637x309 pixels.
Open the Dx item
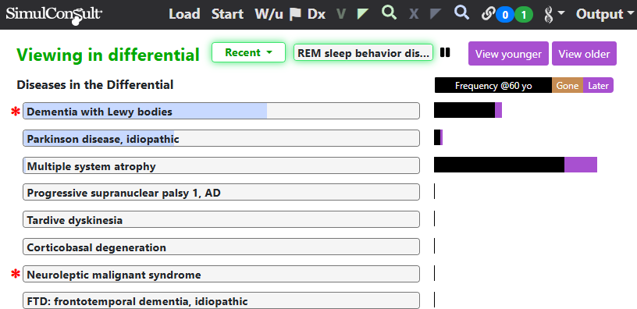[x=316, y=14]
